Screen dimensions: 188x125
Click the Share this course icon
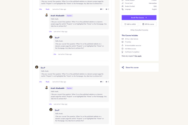[123, 67]
